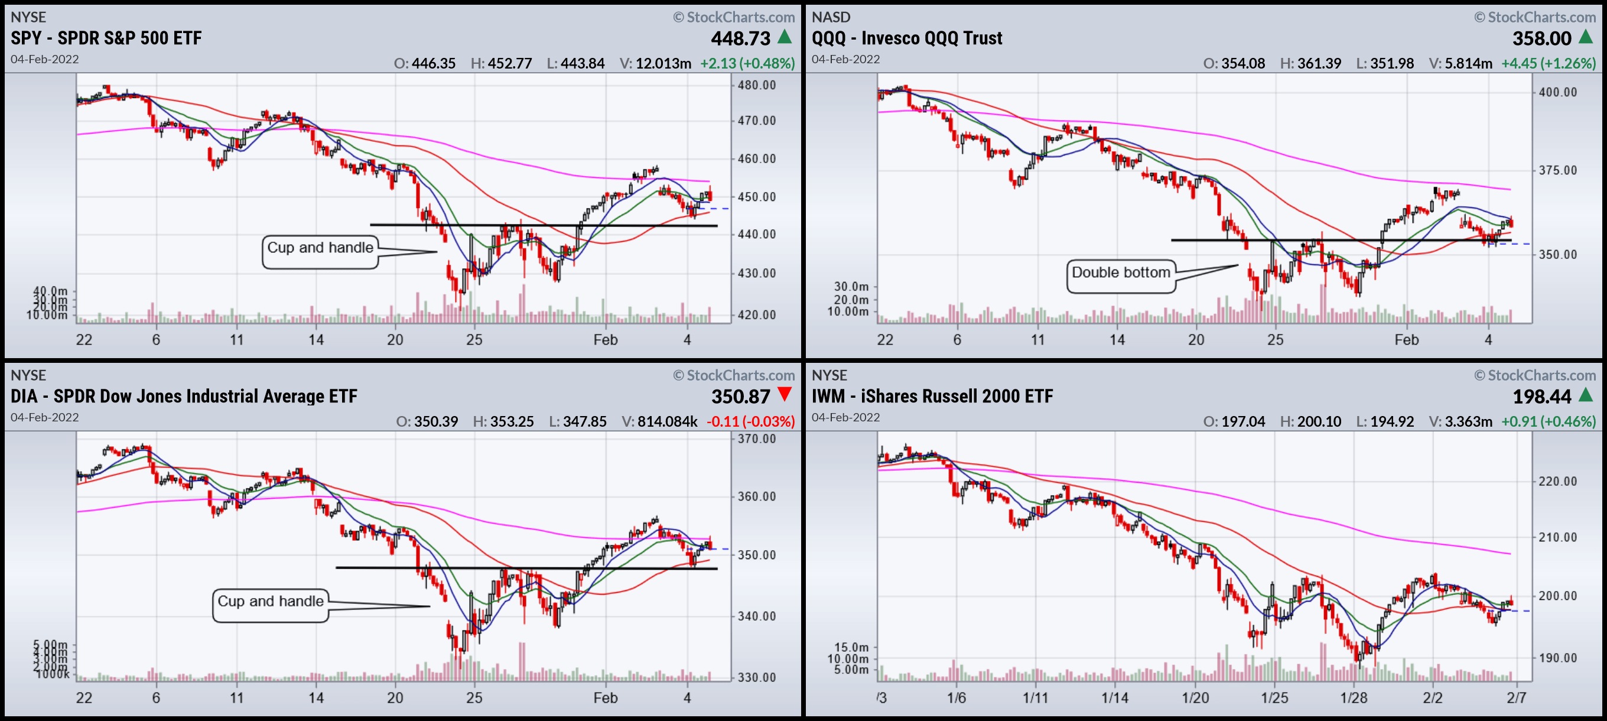Click the IWM high value 200.10

click(x=1319, y=422)
